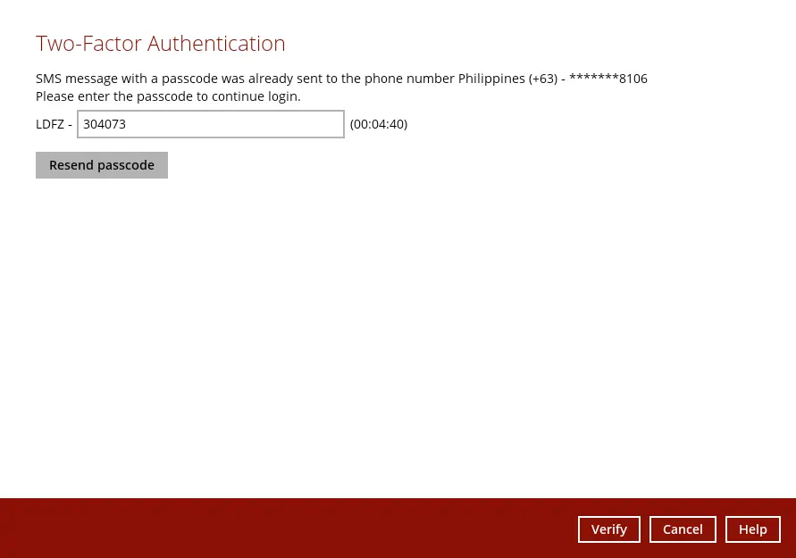Click "Please enter the passcode to continue login" text

(x=168, y=96)
